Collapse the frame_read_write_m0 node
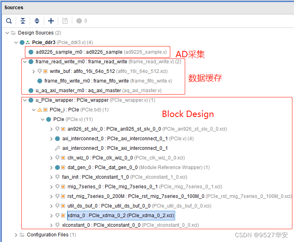The image size is (294, 242). (x=25, y=62)
